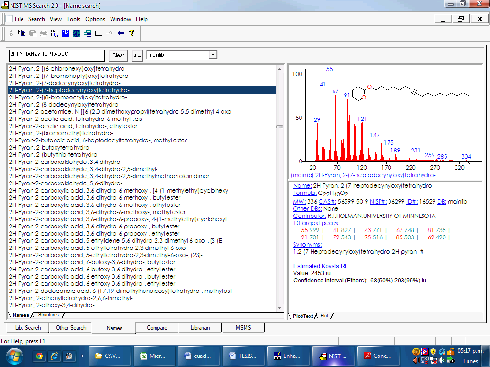Screen dimensions: 490x367
Task: Select the Structures tab under the list
Action: (x=48, y=315)
